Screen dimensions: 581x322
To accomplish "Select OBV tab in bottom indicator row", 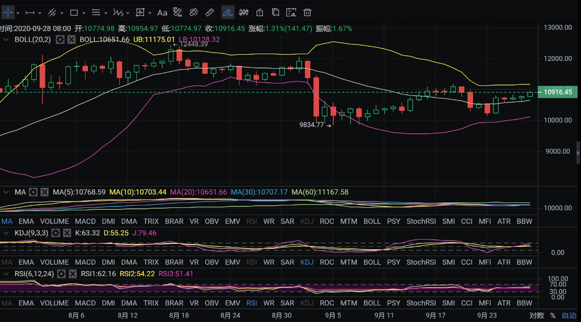I will pos(212,303).
